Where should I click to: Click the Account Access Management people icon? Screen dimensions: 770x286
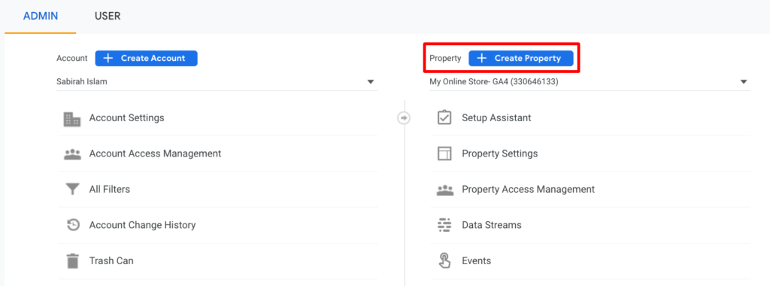(72, 154)
